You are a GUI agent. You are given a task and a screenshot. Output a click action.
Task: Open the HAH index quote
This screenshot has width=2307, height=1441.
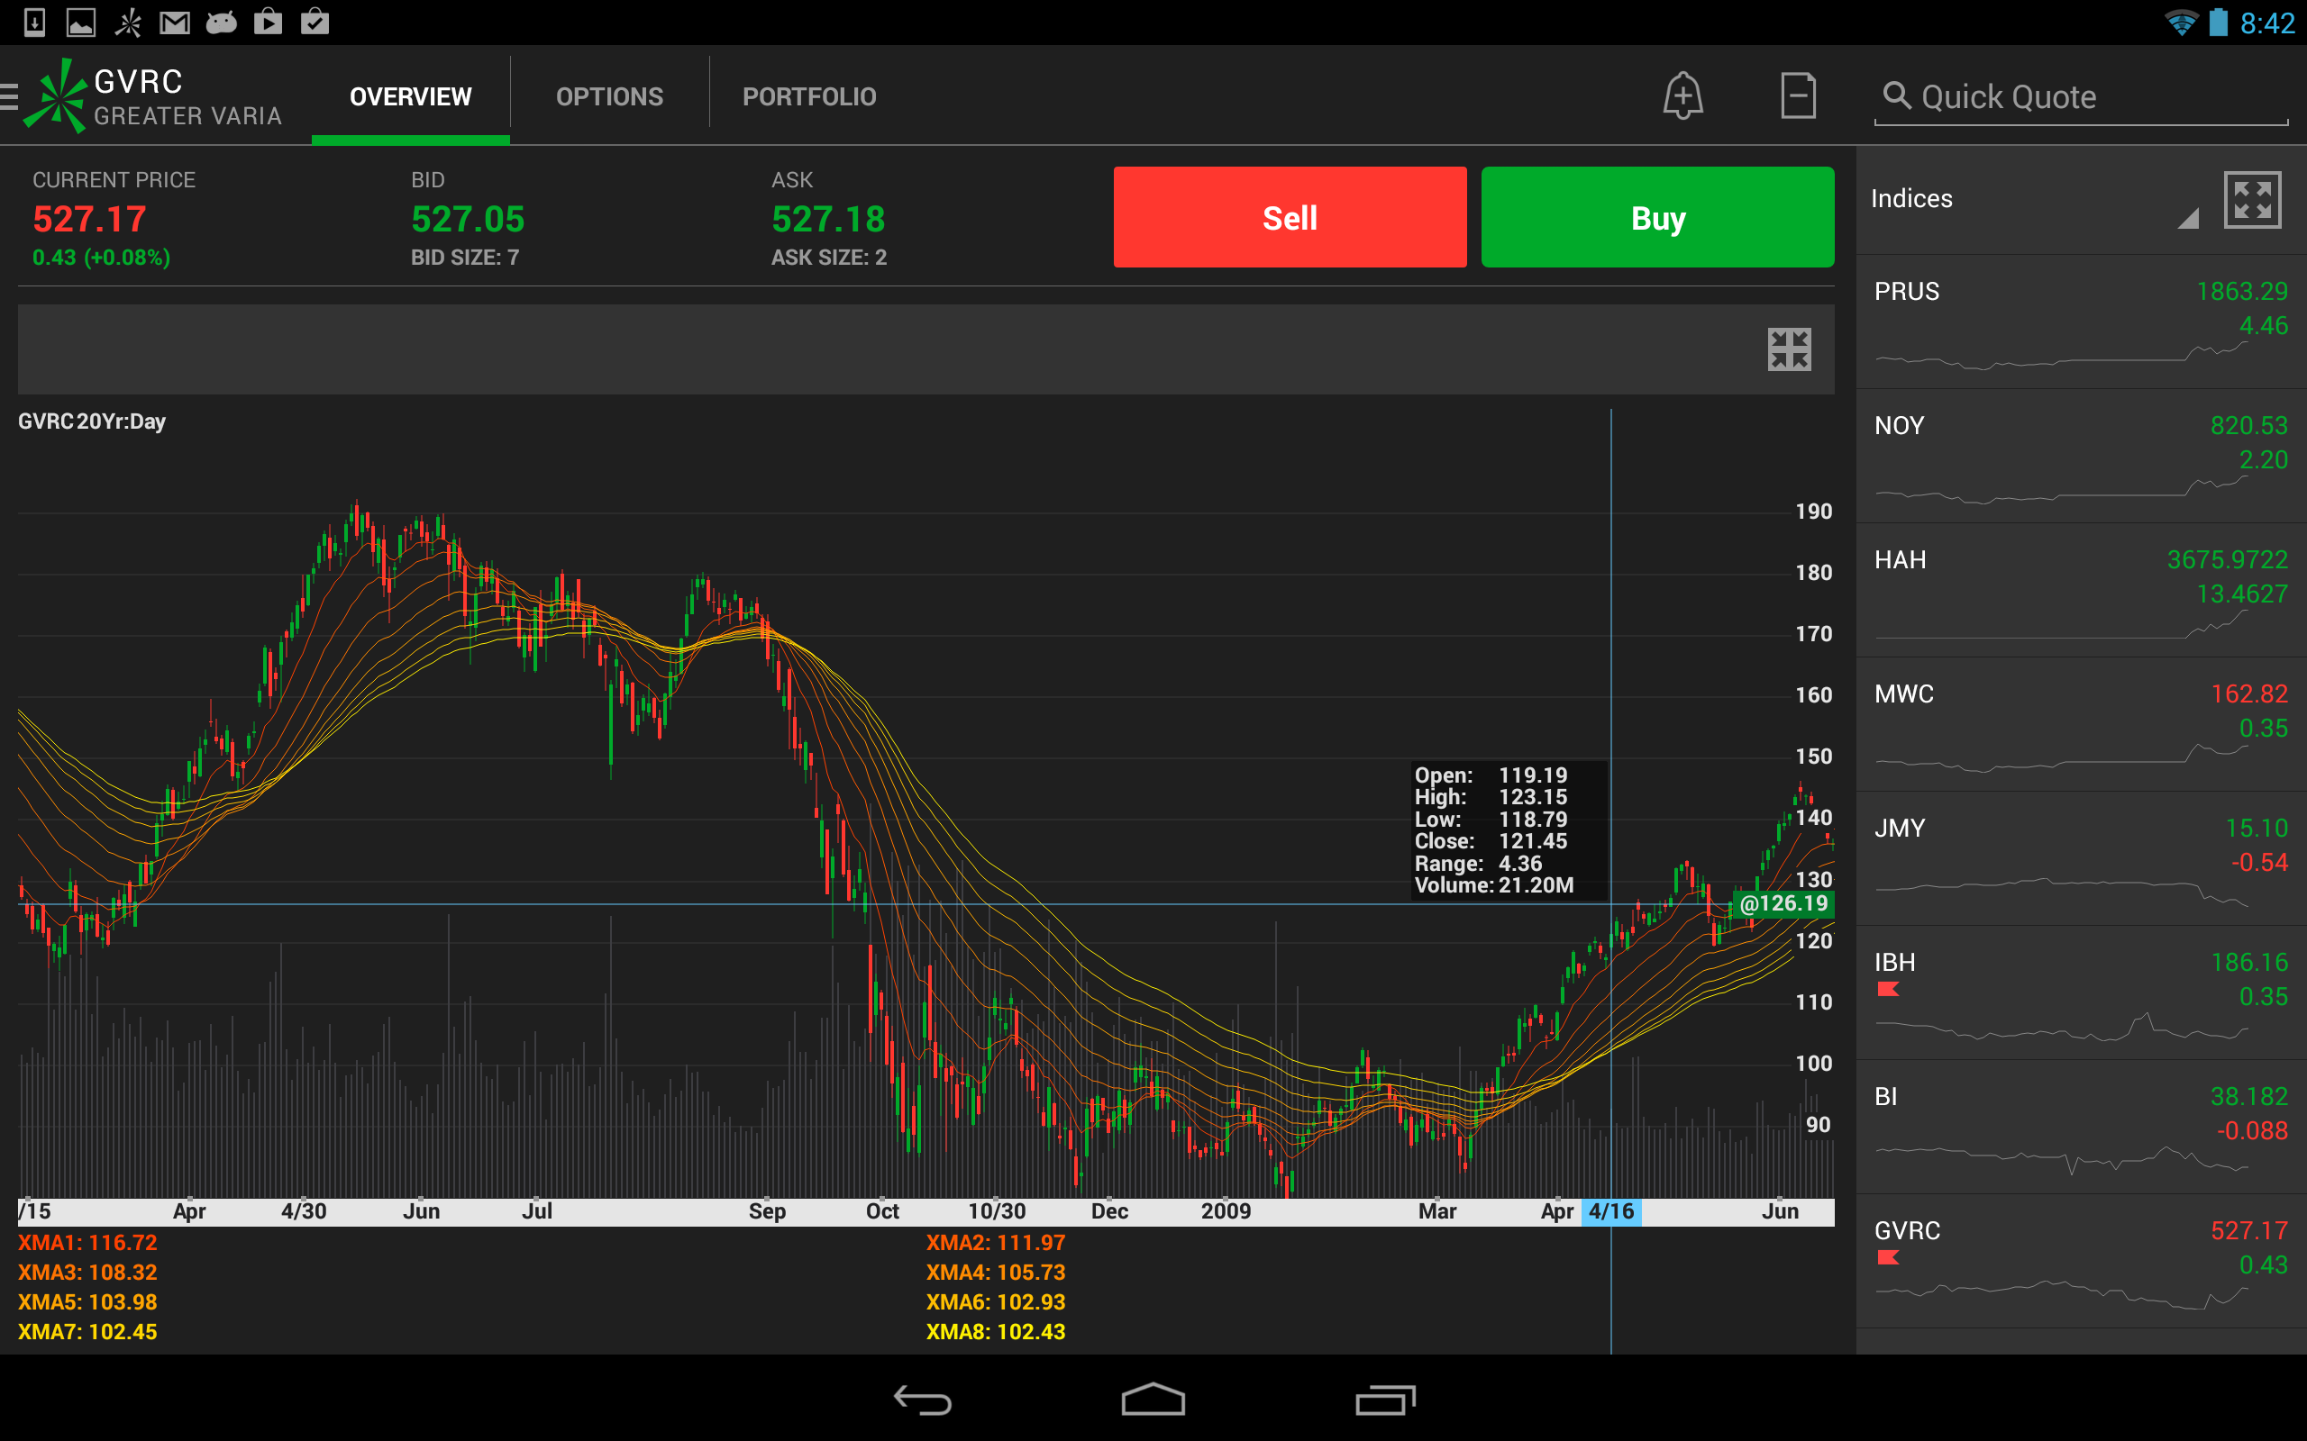click(2080, 590)
